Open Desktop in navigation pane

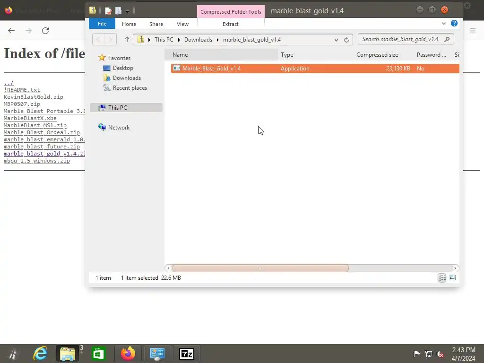tap(123, 68)
